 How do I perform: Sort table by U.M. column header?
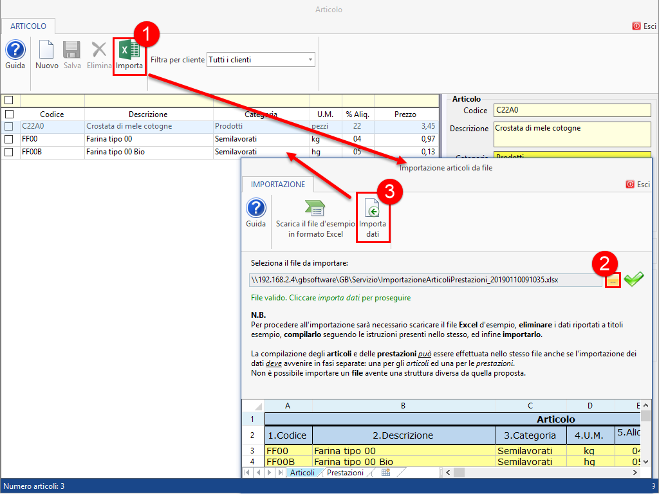pos(325,114)
